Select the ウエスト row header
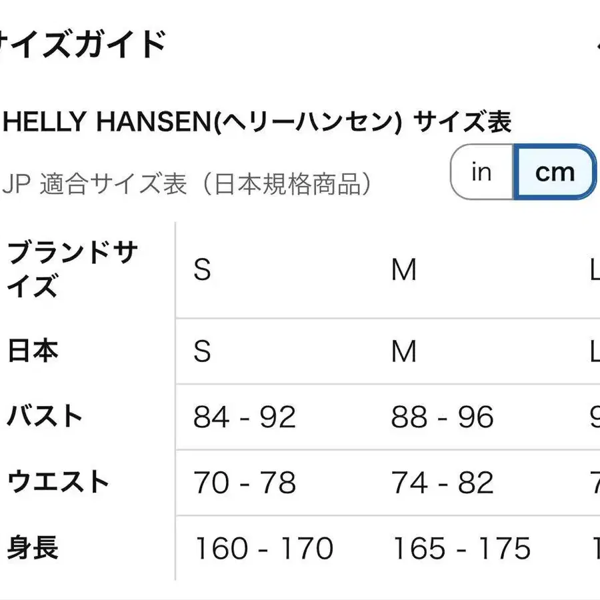The height and width of the screenshot is (600, 600). 58,482
